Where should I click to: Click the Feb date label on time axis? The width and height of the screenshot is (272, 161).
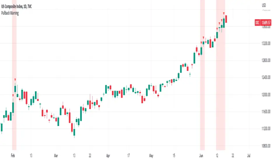pos(12,155)
